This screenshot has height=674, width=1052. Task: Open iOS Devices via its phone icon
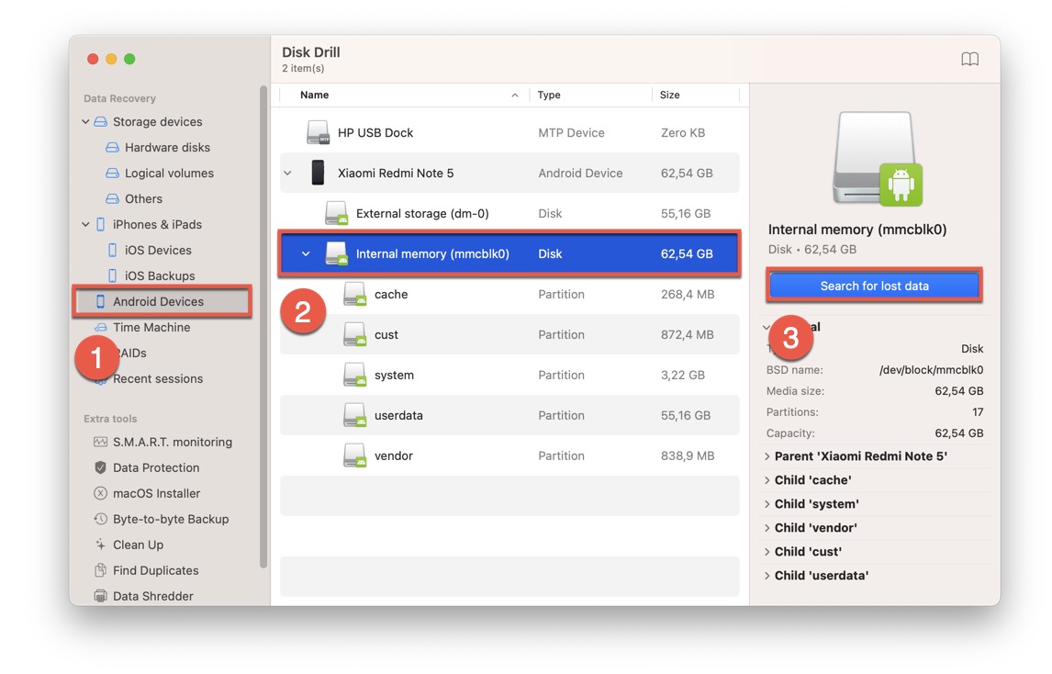click(112, 250)
